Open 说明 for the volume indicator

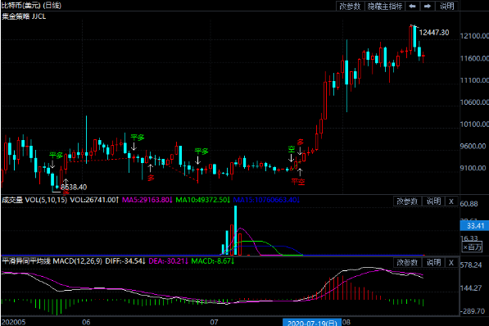[x=433, y=201]
